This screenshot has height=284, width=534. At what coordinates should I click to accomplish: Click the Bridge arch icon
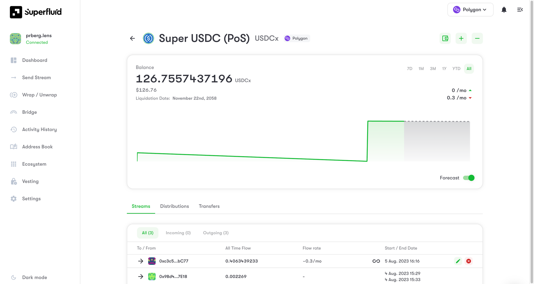[14, 112]
